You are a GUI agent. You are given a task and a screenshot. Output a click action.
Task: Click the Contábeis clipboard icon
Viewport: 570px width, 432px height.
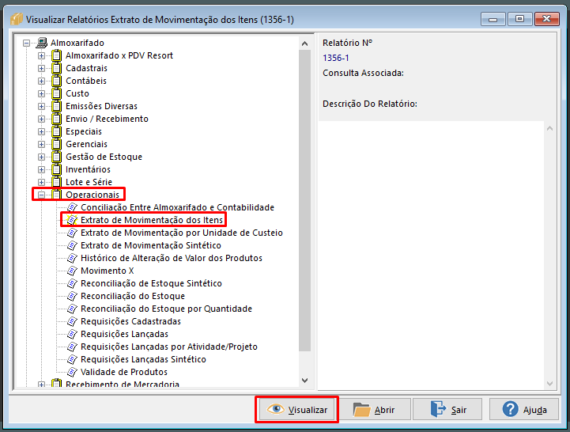(x=56, y=81)
